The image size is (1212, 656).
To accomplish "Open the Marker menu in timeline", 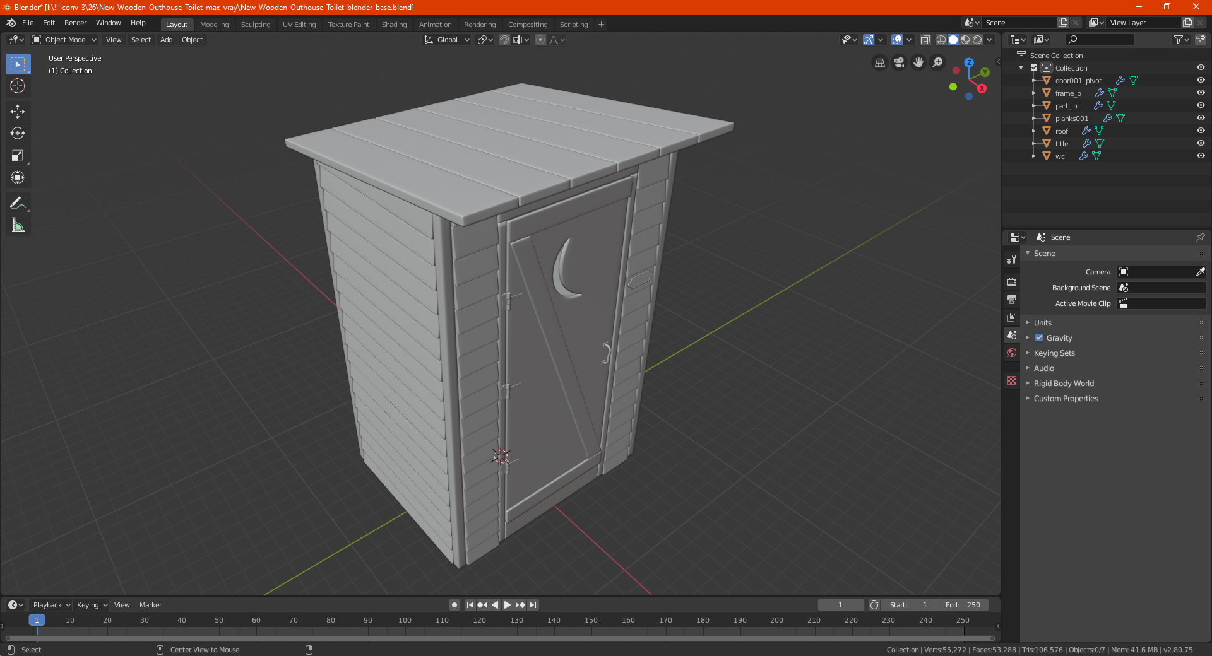I will coord(150,605).
